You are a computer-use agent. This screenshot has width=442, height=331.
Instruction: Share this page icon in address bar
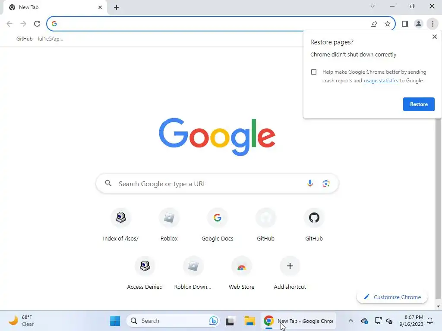click(x=374, y=24)
